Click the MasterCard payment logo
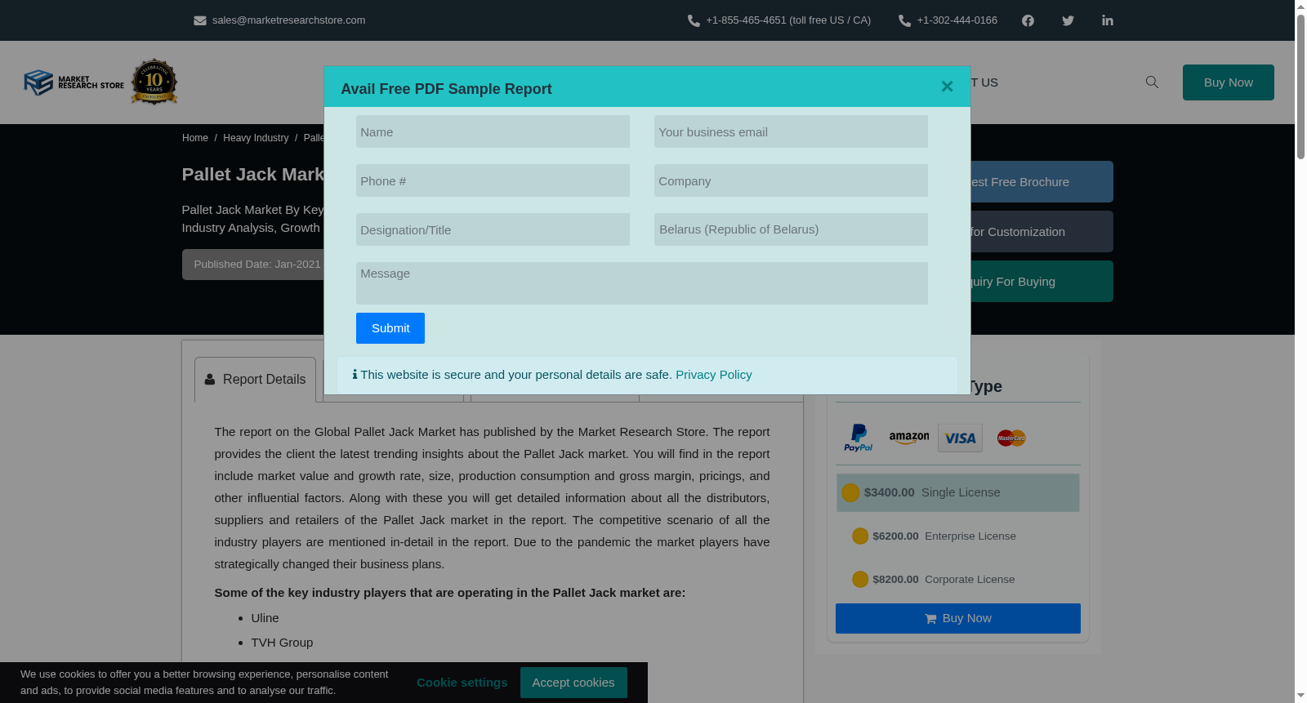The image size is (1307, 703). tap(1011, 438)
